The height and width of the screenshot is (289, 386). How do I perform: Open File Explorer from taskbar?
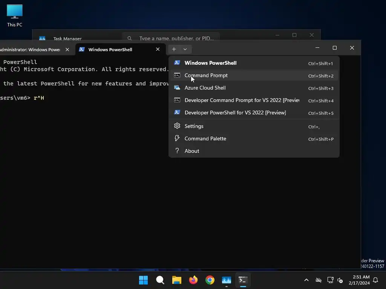click(176, 280)
